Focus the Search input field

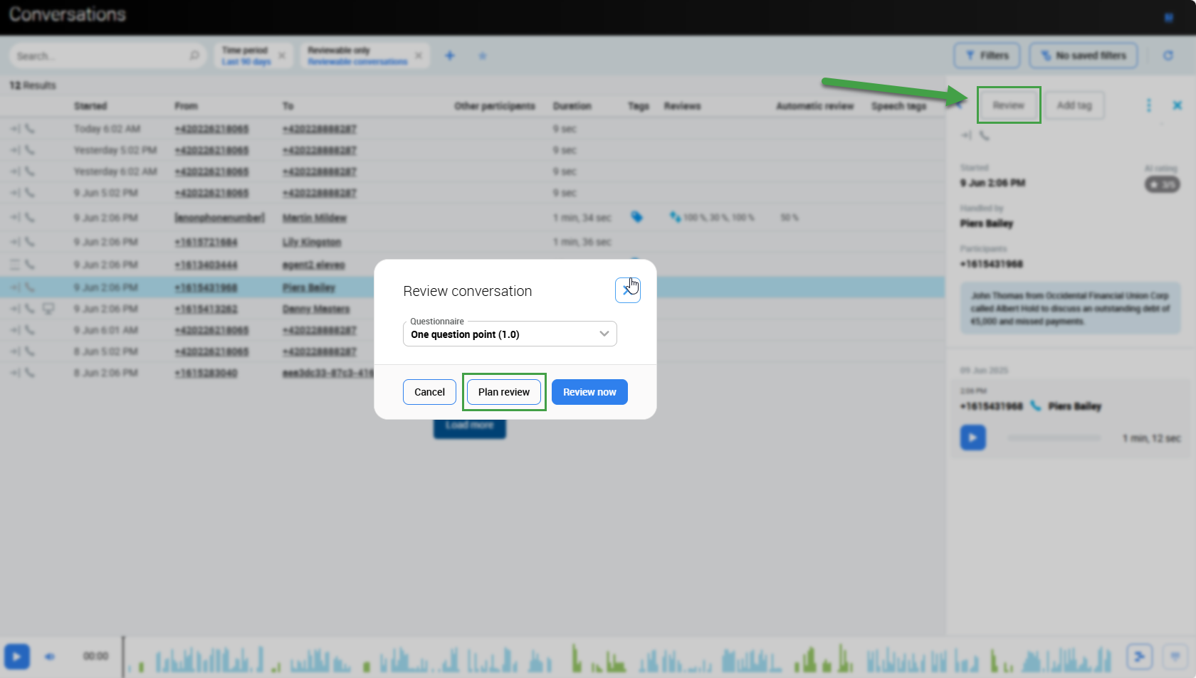pyautogui.click(x=100, y=55)
